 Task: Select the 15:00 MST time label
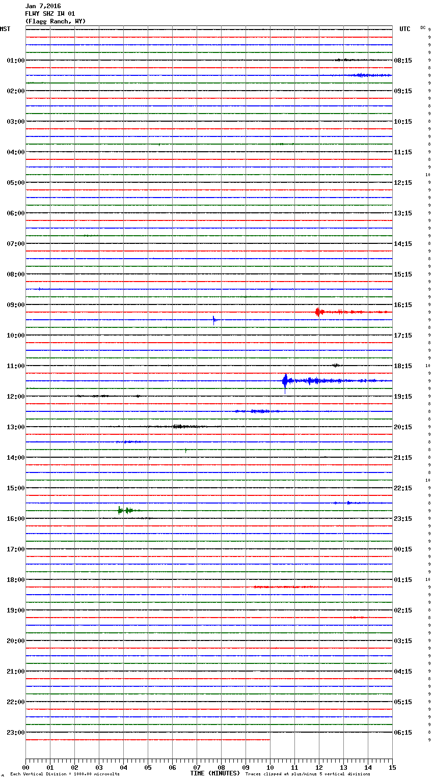pos(15,488)
